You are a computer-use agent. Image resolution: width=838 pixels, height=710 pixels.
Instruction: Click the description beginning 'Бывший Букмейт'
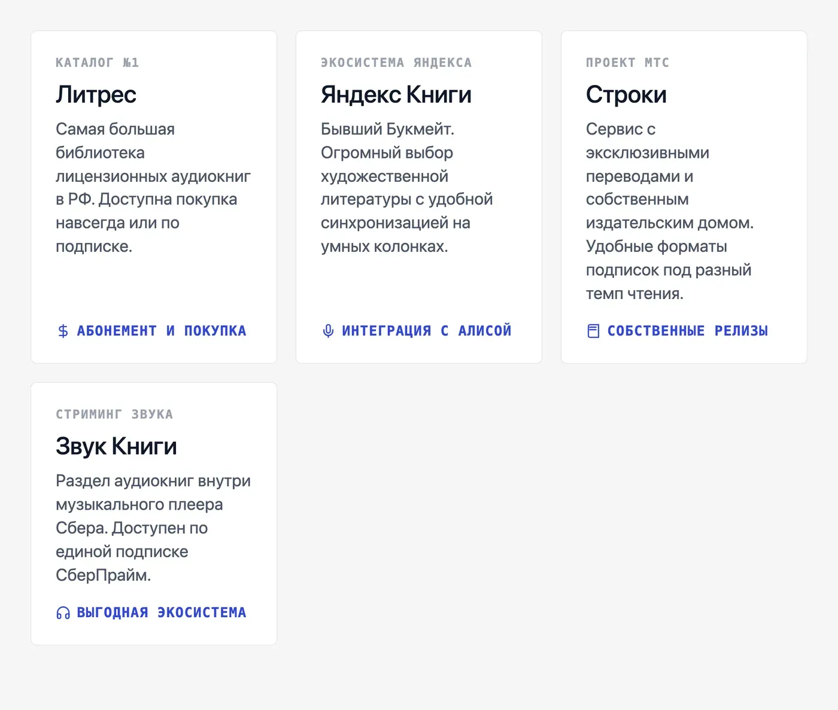click(407, 188)
